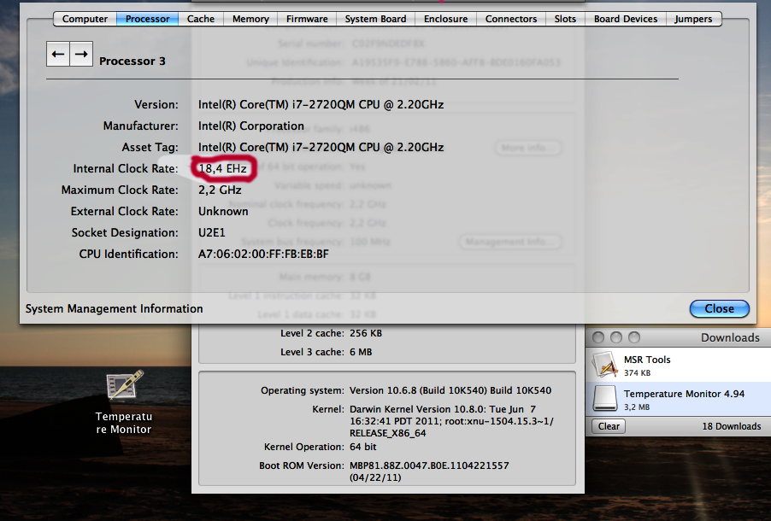Click the External Clock Rate Unknown value
This screenshot has width=771, height=521.
pyautogui.click(x=223, y=211)
